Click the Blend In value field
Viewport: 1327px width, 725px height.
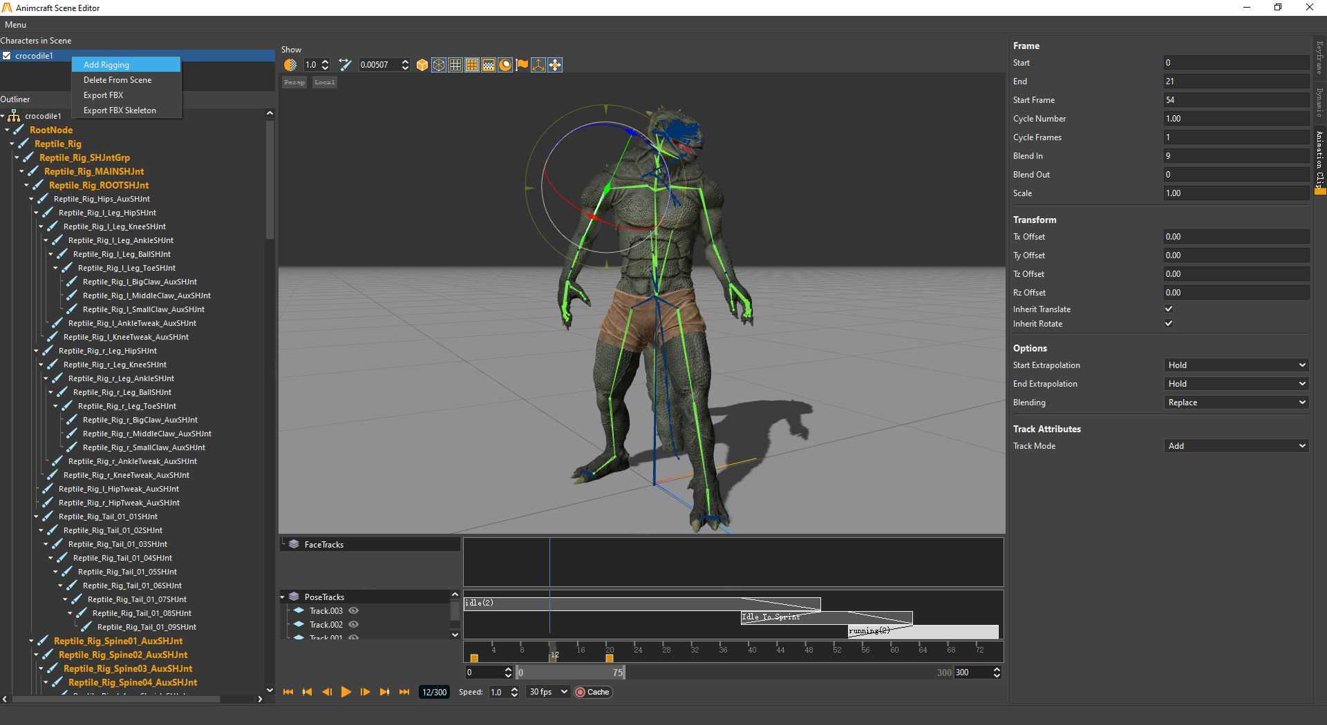coord(1236,156)
